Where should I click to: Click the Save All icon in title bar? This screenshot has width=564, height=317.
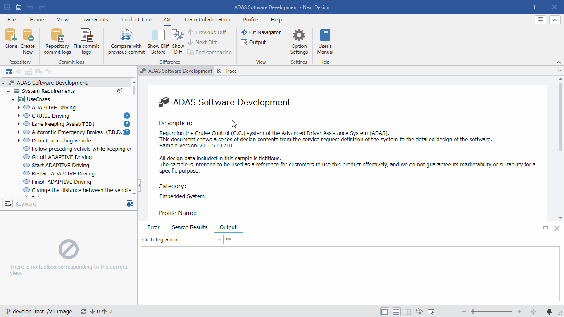point(19,7)
